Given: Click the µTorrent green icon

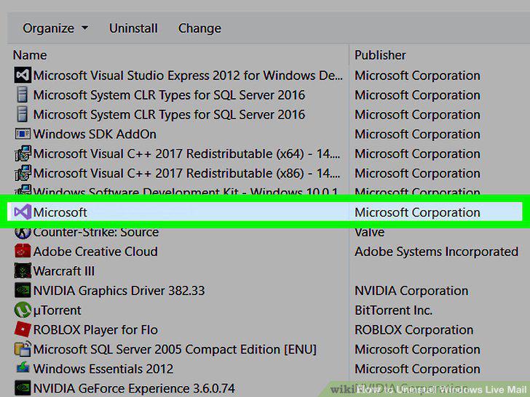Looking at the screenshot, I should [x=23, y=310].
